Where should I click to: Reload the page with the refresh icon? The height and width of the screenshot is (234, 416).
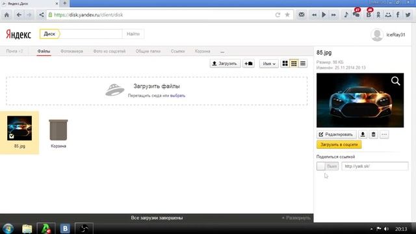pos(278,15)
